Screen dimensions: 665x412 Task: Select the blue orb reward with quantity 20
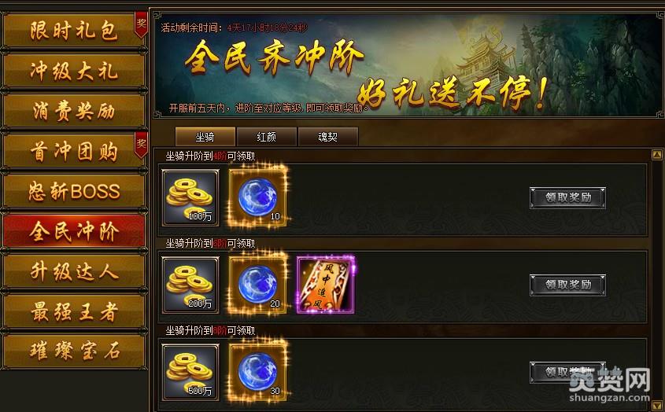click(x=257, y=285)
